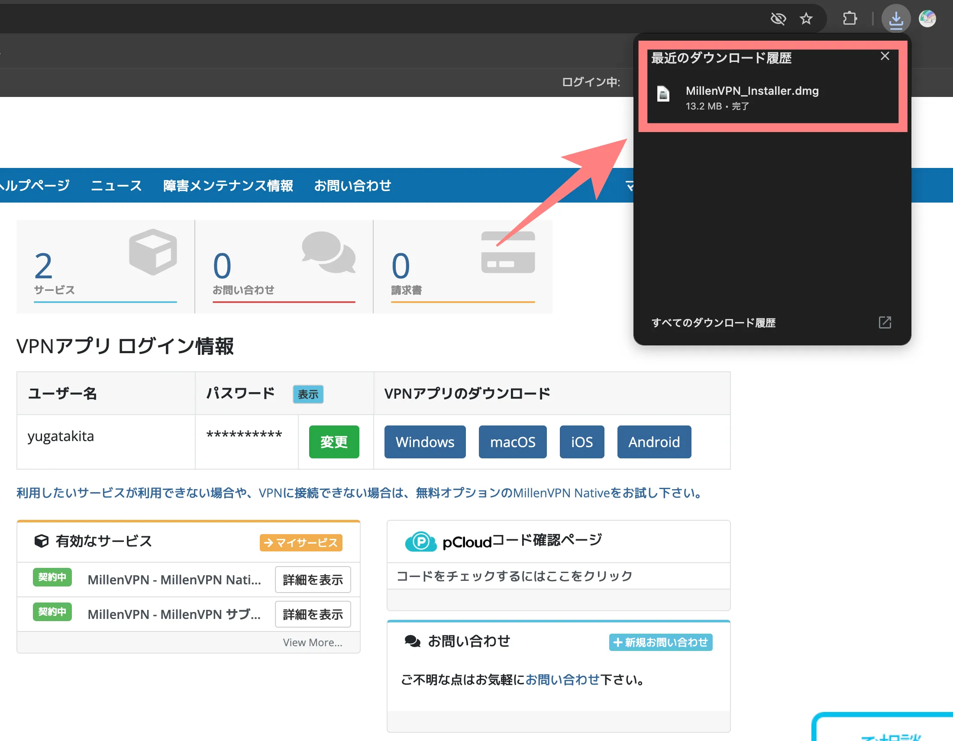The height and width of the screenshot is (741, 953).
Task: Open the browser downloads icon
Action: pyautogui.click(x=896, y=18)
